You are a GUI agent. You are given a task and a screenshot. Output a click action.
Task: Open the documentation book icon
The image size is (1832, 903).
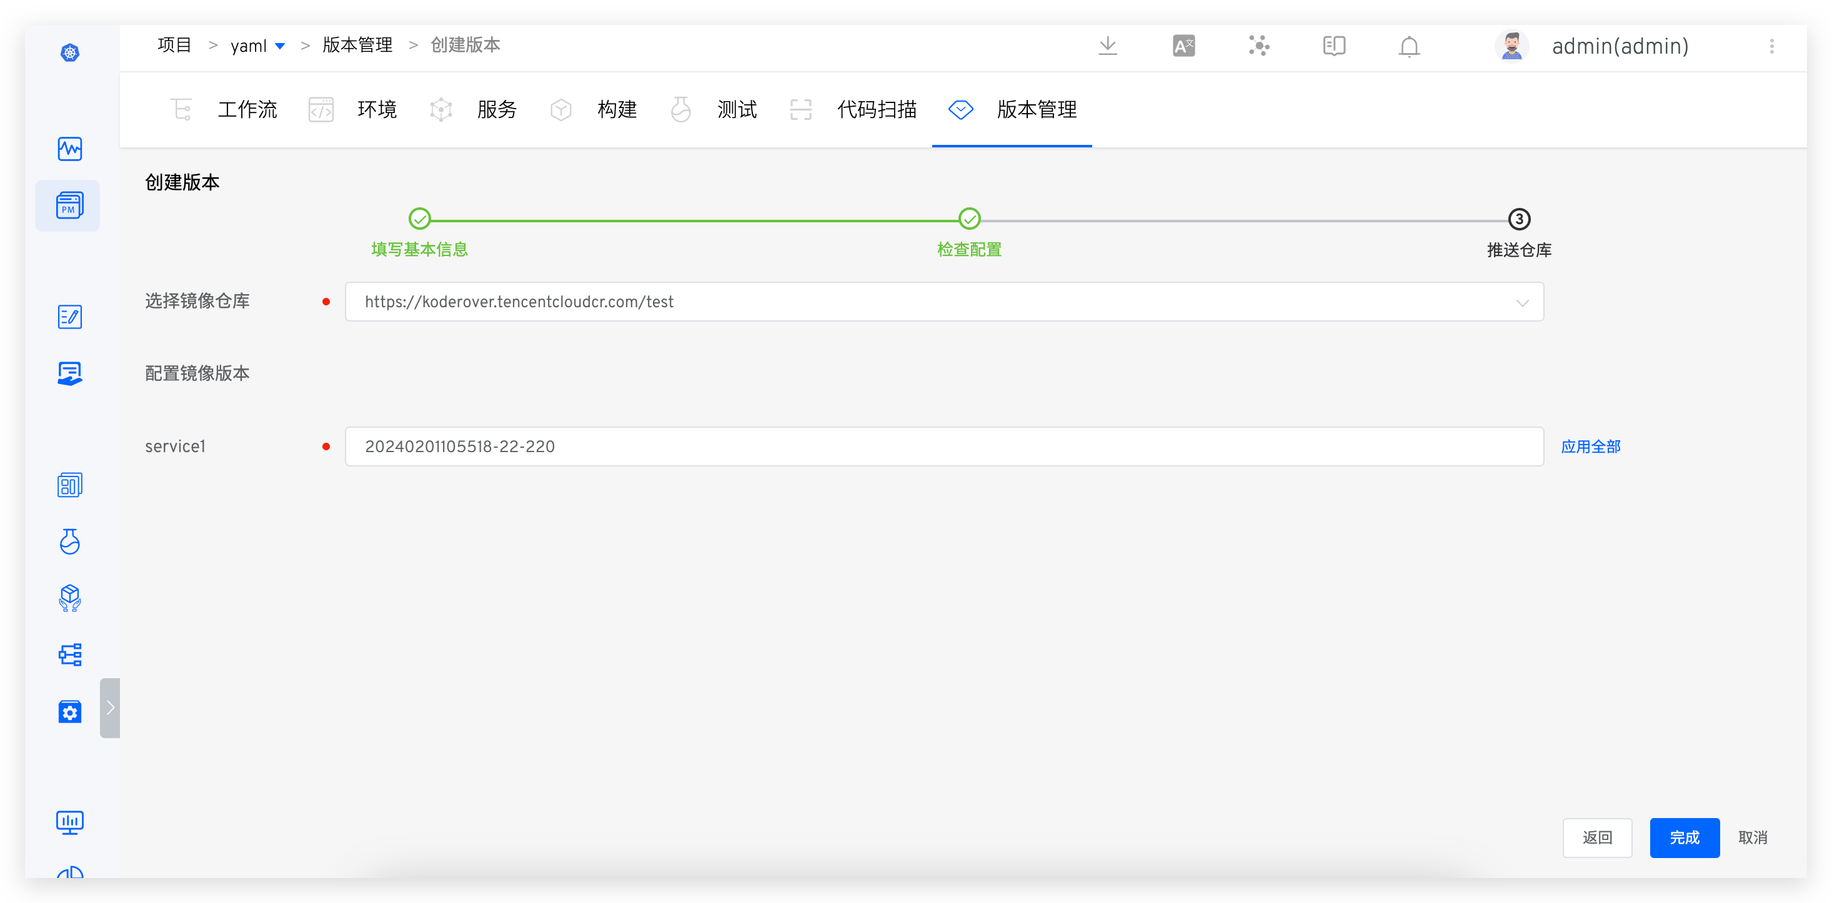[x=1333, y=46]
